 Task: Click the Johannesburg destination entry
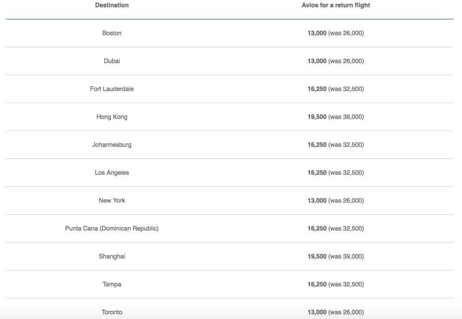[x=112, y=145]
